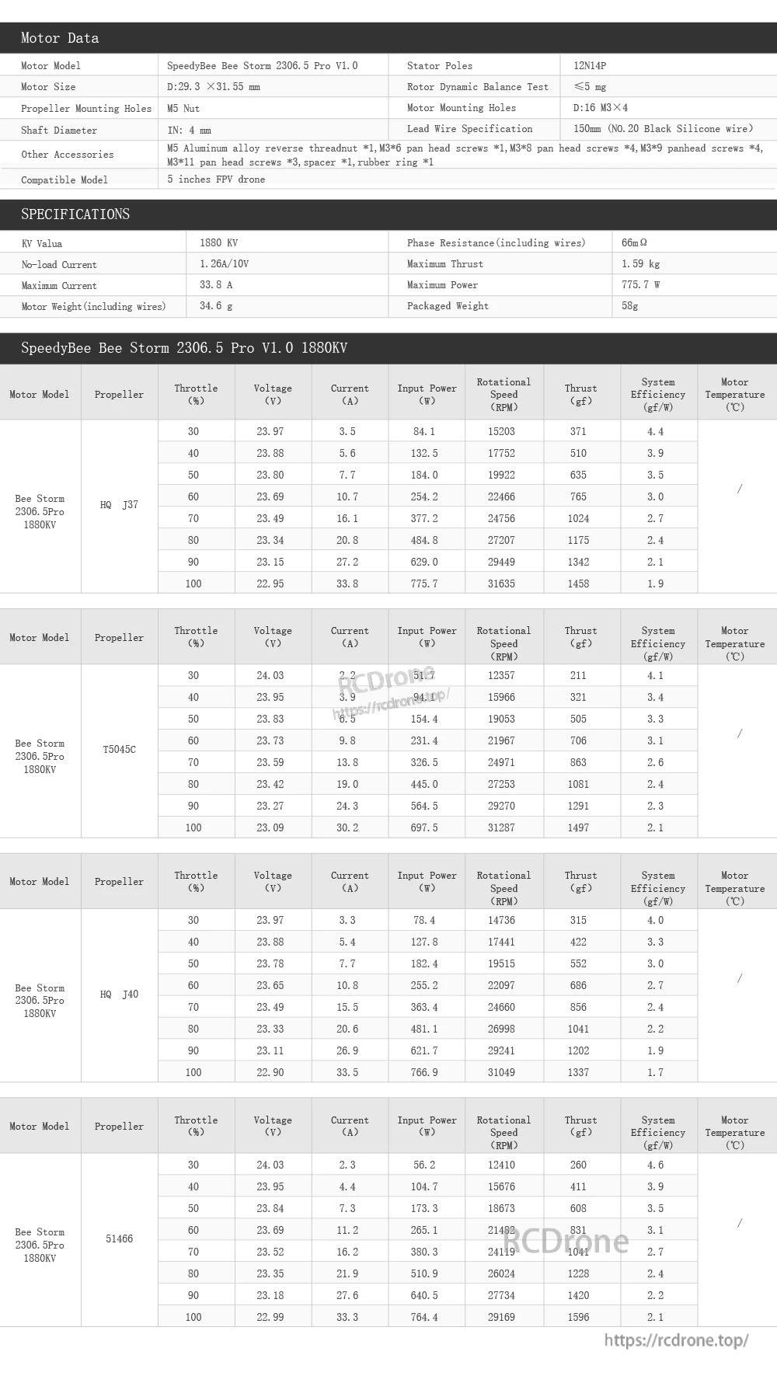Click the HQ J37 propeller cell
The width and height of the screenshot is (777, 1376).
click(x=119, y=505)
